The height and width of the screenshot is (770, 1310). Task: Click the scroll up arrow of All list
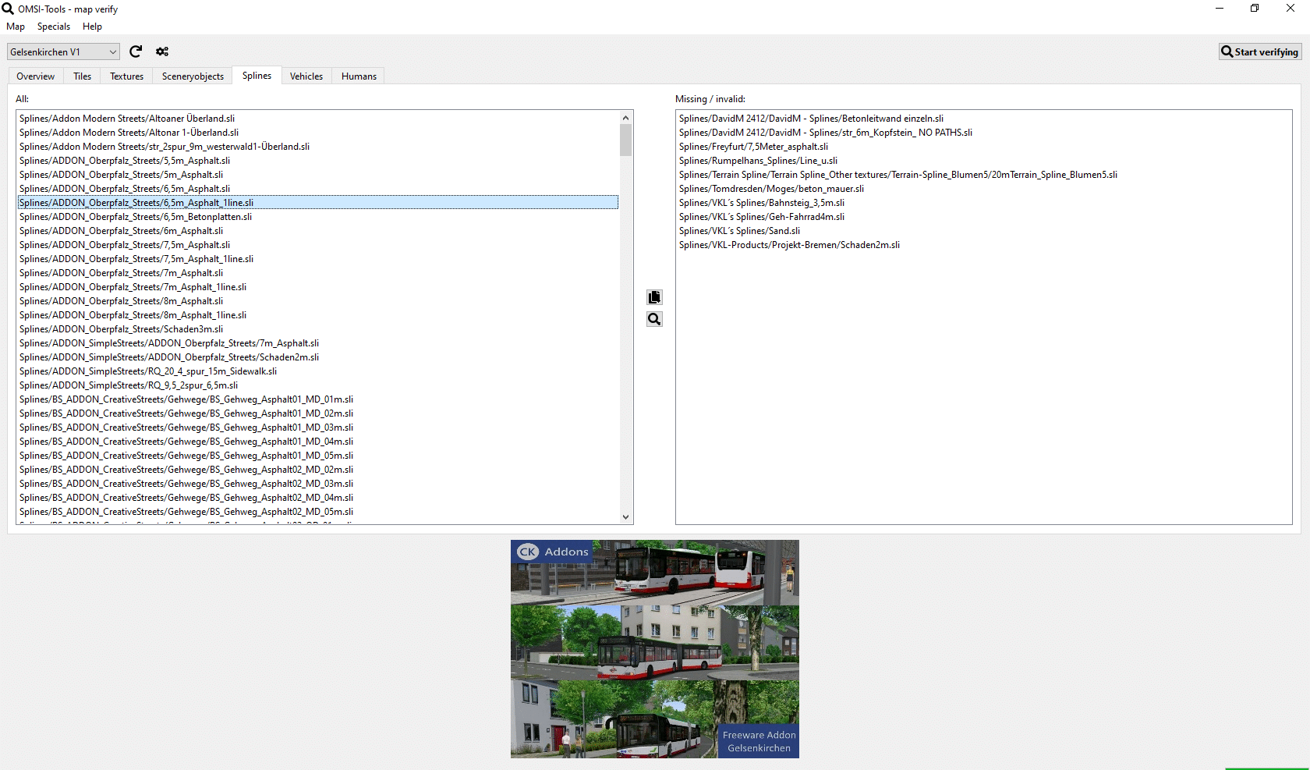click(x=625, y=118)
